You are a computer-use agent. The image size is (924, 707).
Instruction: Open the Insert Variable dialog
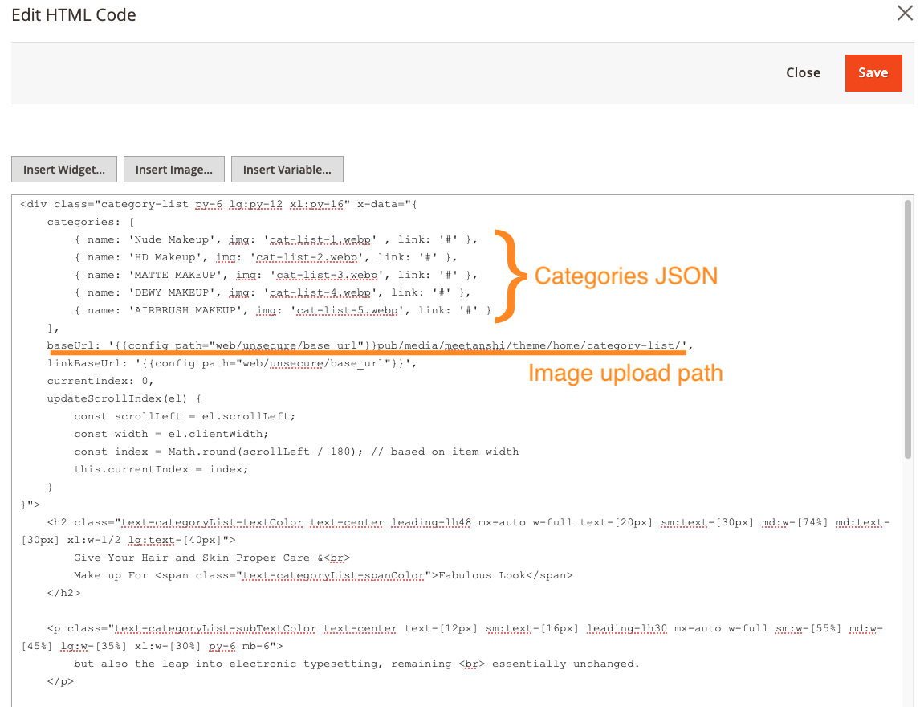[287, 170]
